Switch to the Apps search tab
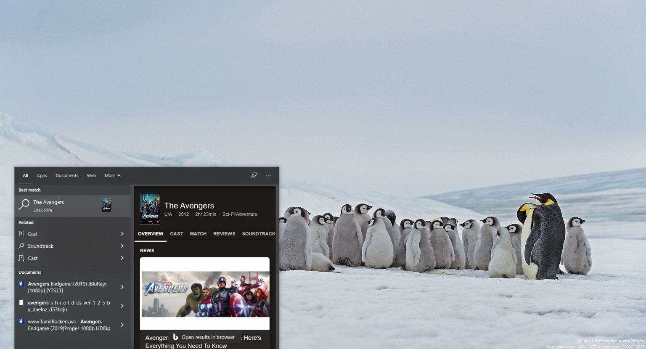Screen dimensions: 646x349 42,176
